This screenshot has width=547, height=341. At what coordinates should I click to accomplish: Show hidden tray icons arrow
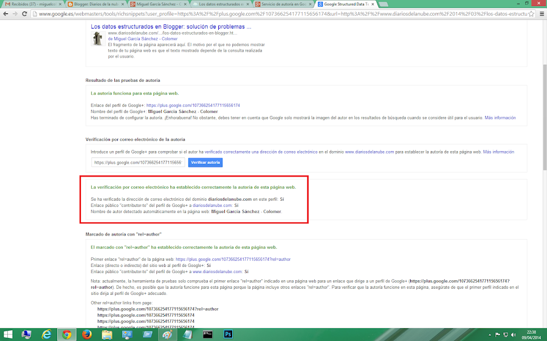[x=490, y=335]
